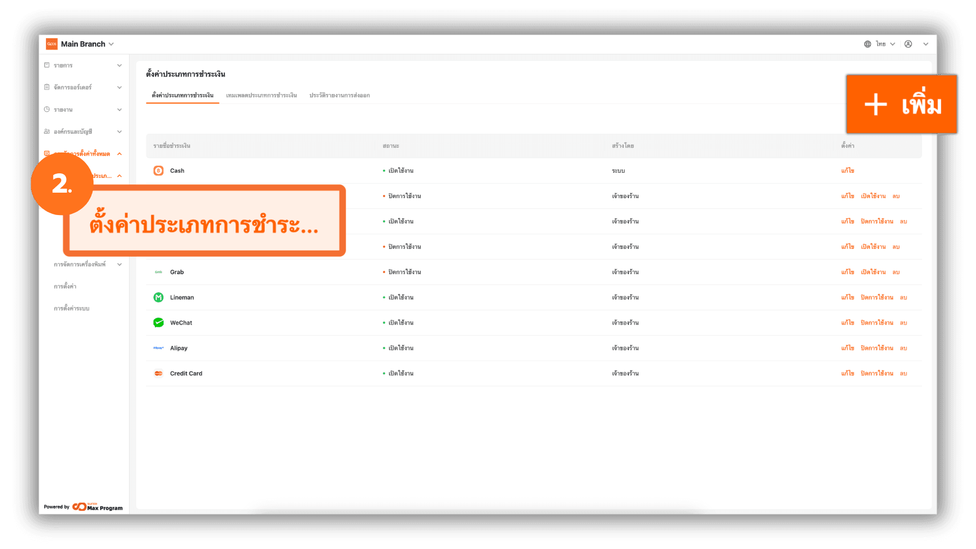Click the Cash payment icon
This screenshot has height=549, width=976.
click(x=158, y=171)
